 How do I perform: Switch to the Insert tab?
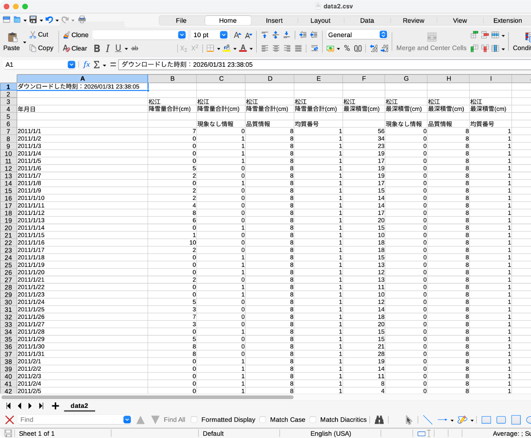click(x=274, y=20)
